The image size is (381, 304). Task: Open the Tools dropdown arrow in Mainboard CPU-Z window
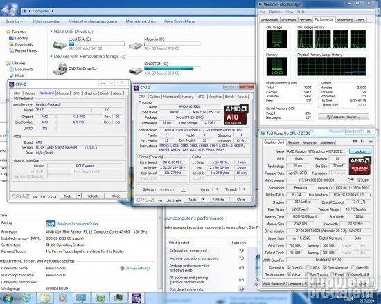[x=78, y=196]
